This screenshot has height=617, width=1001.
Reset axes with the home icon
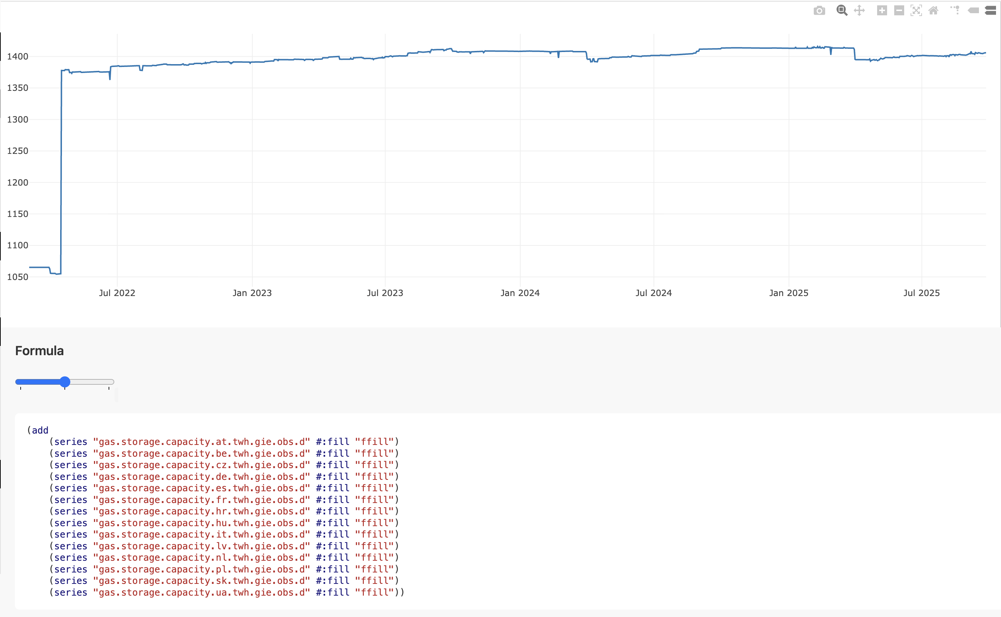(x=933, y=11)
